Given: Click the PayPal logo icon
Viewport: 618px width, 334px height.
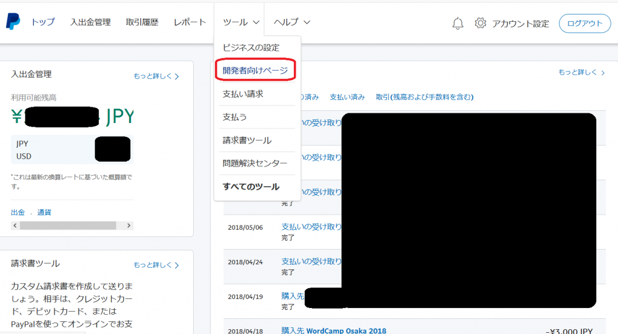Looking at the screenshot, I should click(x=13, y=22).
